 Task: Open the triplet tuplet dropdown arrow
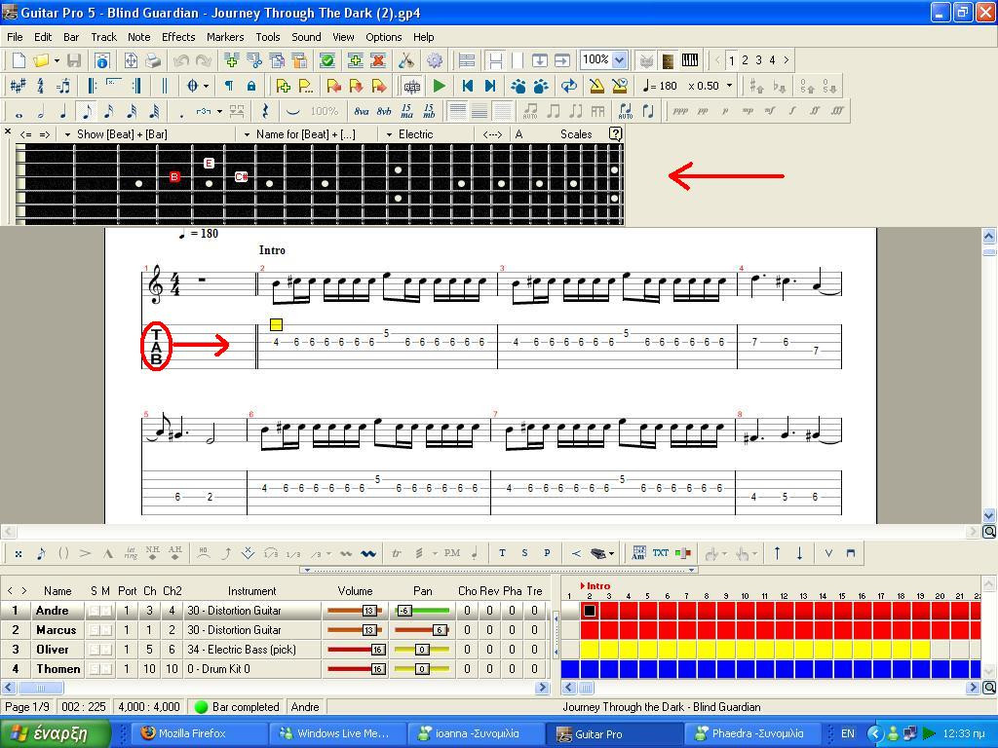[x=219, y=112]
